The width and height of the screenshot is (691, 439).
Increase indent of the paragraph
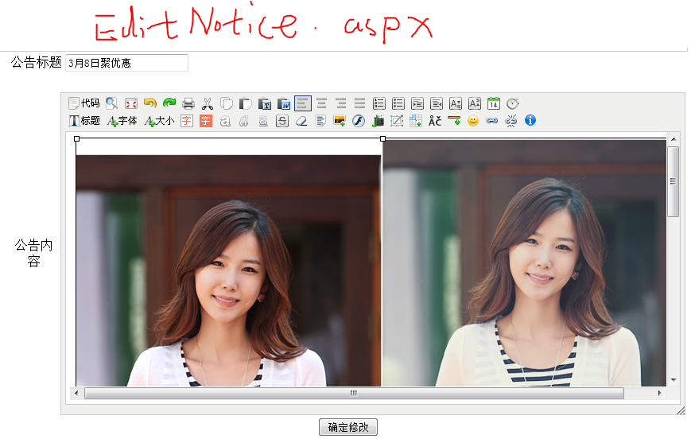point(417,103)
